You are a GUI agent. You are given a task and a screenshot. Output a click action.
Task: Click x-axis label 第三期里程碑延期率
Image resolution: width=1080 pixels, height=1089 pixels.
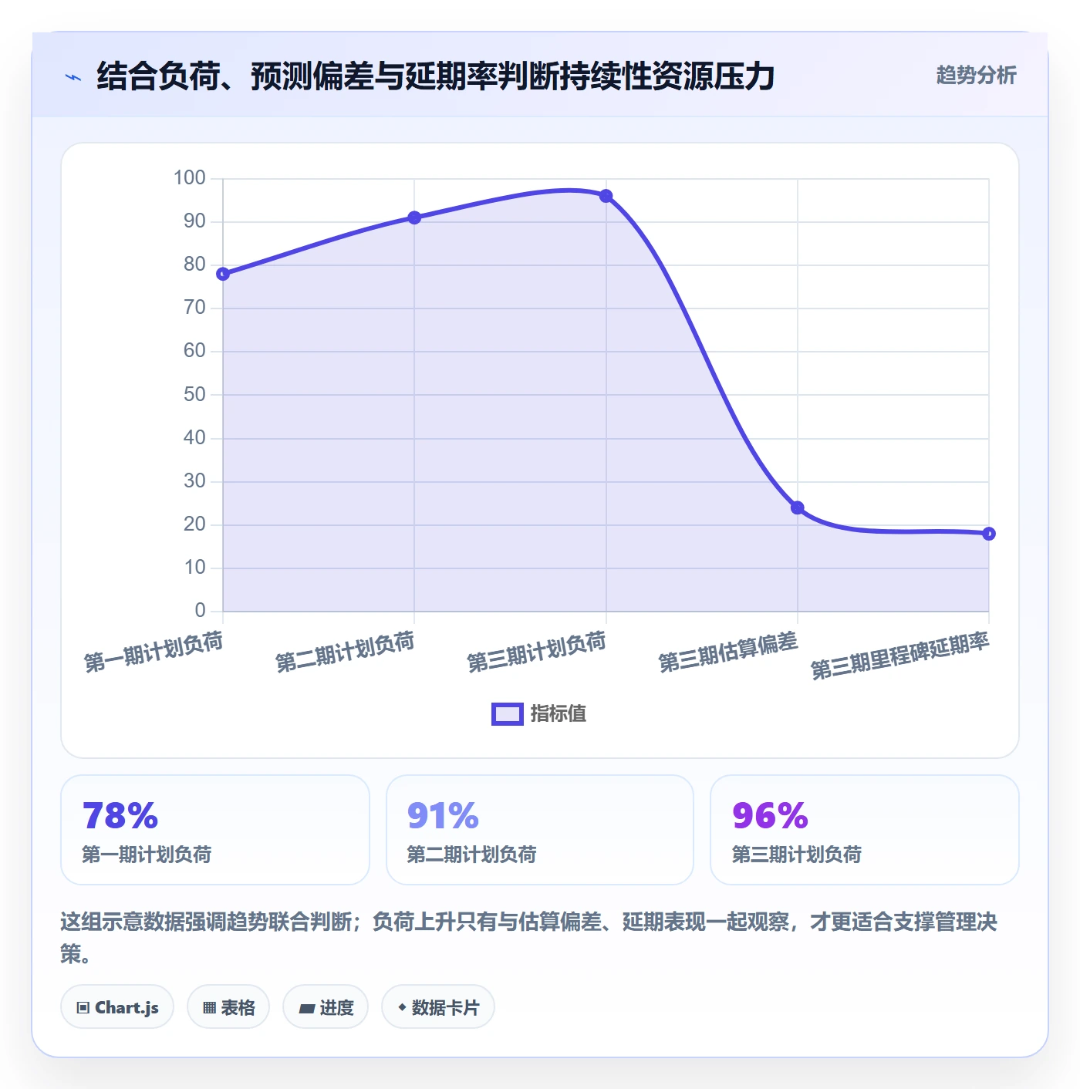click(x=900, y=656)
